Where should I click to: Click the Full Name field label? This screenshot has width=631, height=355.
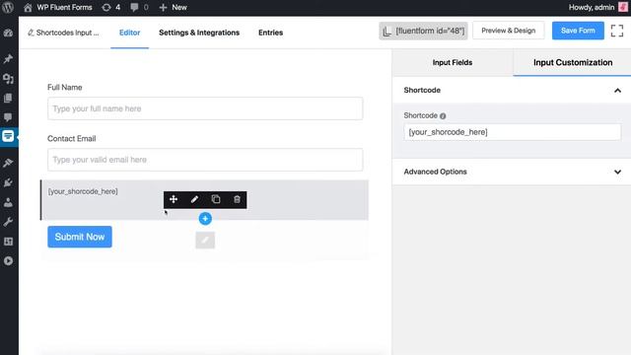point(65,88)
